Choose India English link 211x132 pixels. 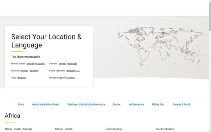22,77
